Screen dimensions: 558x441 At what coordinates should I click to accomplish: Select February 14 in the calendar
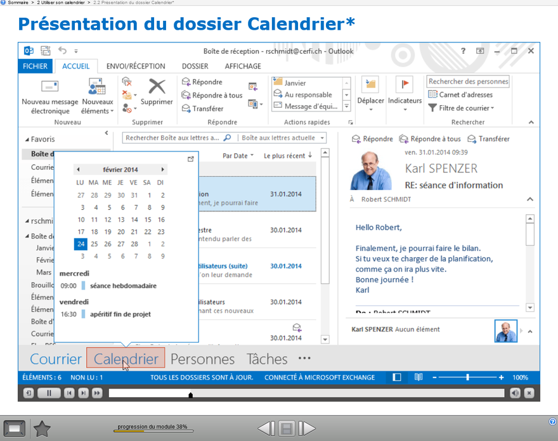click(x=134, y=219)
